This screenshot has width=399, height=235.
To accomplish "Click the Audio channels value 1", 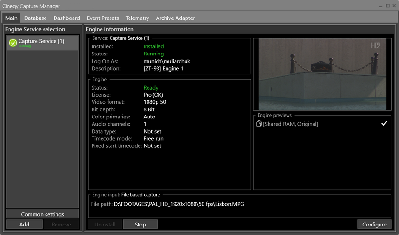I will click(x=145, y=124).
